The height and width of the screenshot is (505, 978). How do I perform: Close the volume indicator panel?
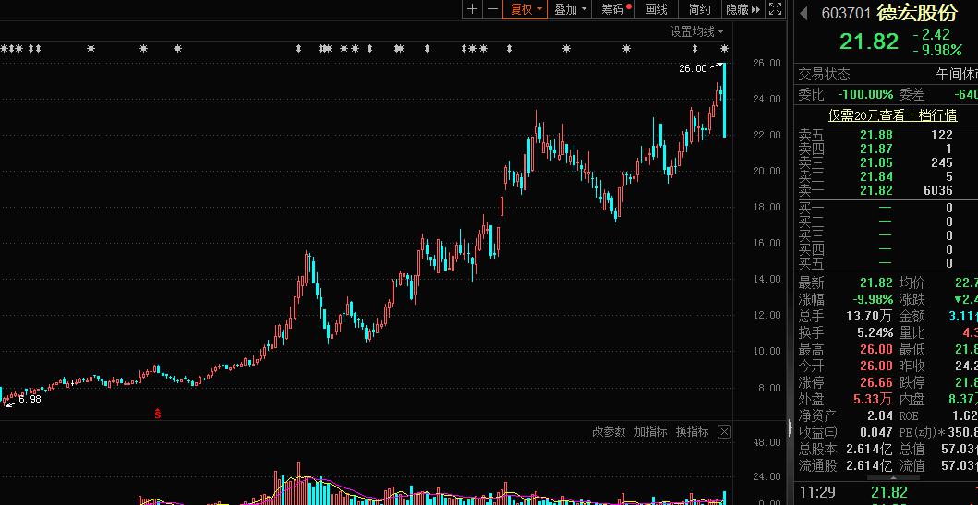pyautogui.click(x=724, y=432)
